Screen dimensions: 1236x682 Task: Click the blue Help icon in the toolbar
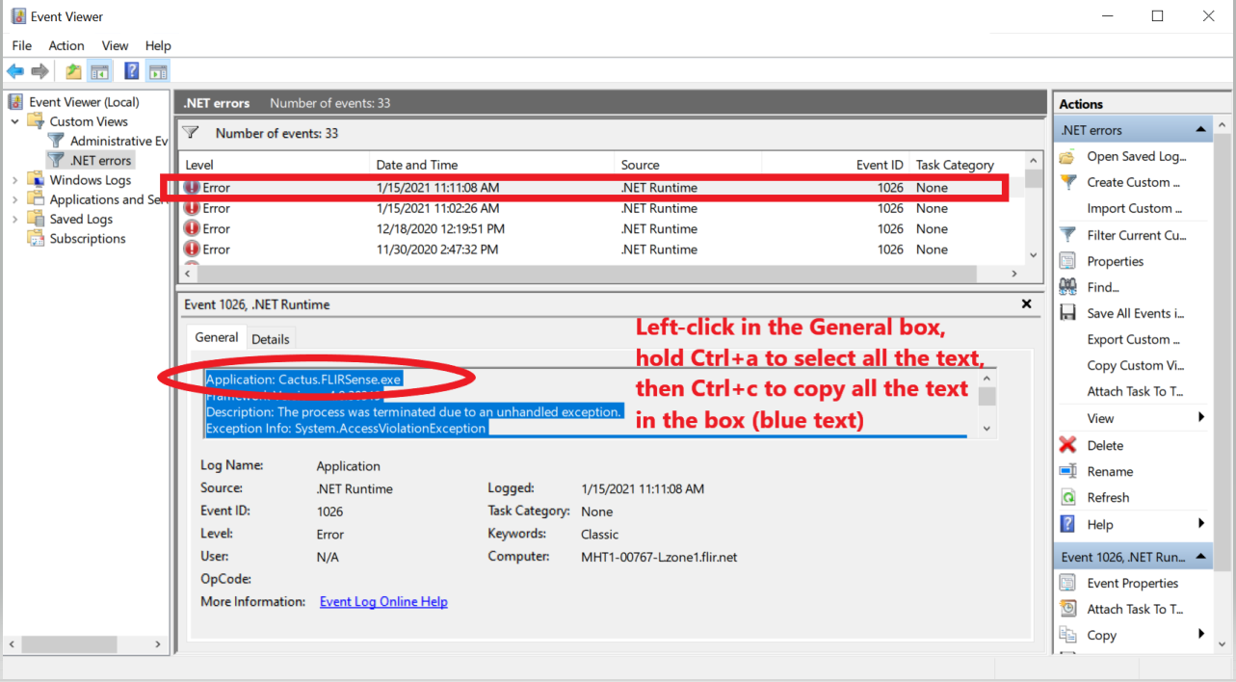click(131, 70)
